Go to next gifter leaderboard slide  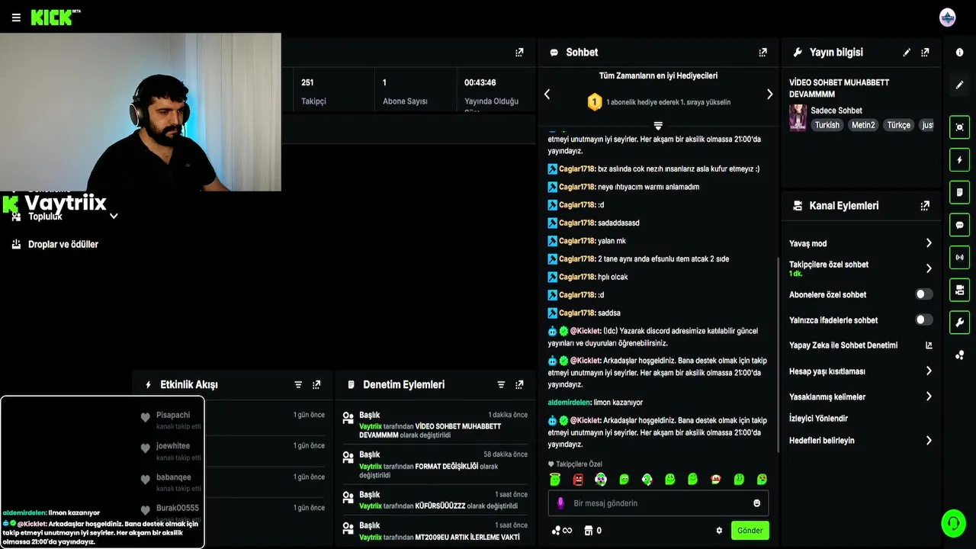[x=769, y=94]
